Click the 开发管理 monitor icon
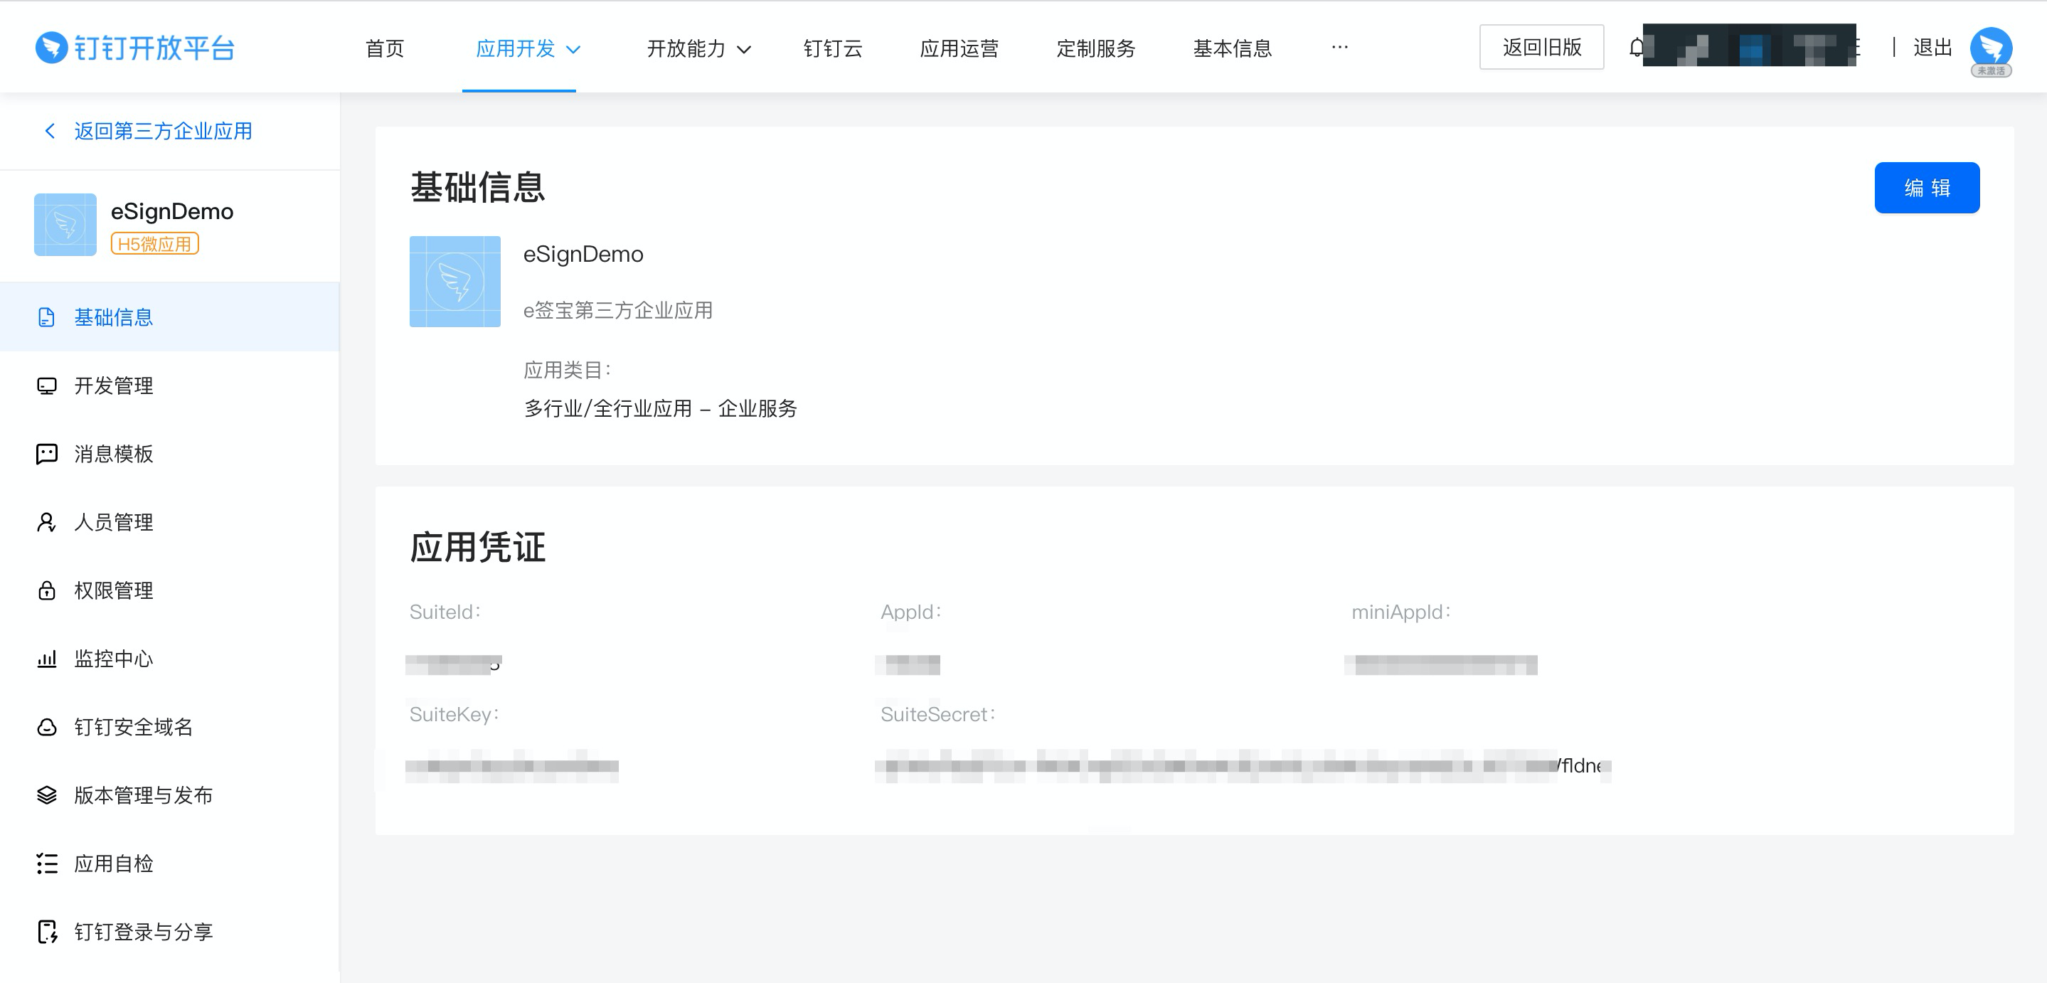The height and width of the screenshot is (983, 2047). (x=47, y=386)
